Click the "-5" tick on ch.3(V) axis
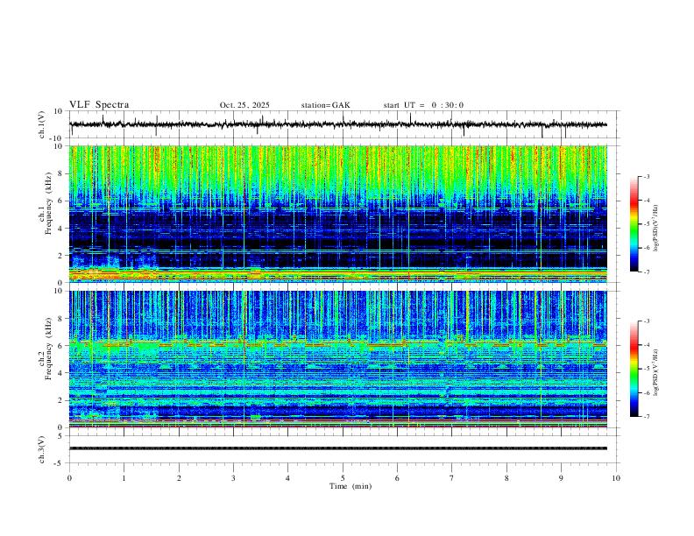Screen dimensions: 694x536 pos(60,463)
